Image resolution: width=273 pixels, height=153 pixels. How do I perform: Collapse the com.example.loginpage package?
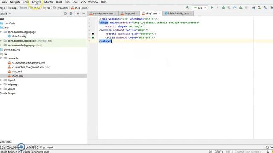click(1, 32)
